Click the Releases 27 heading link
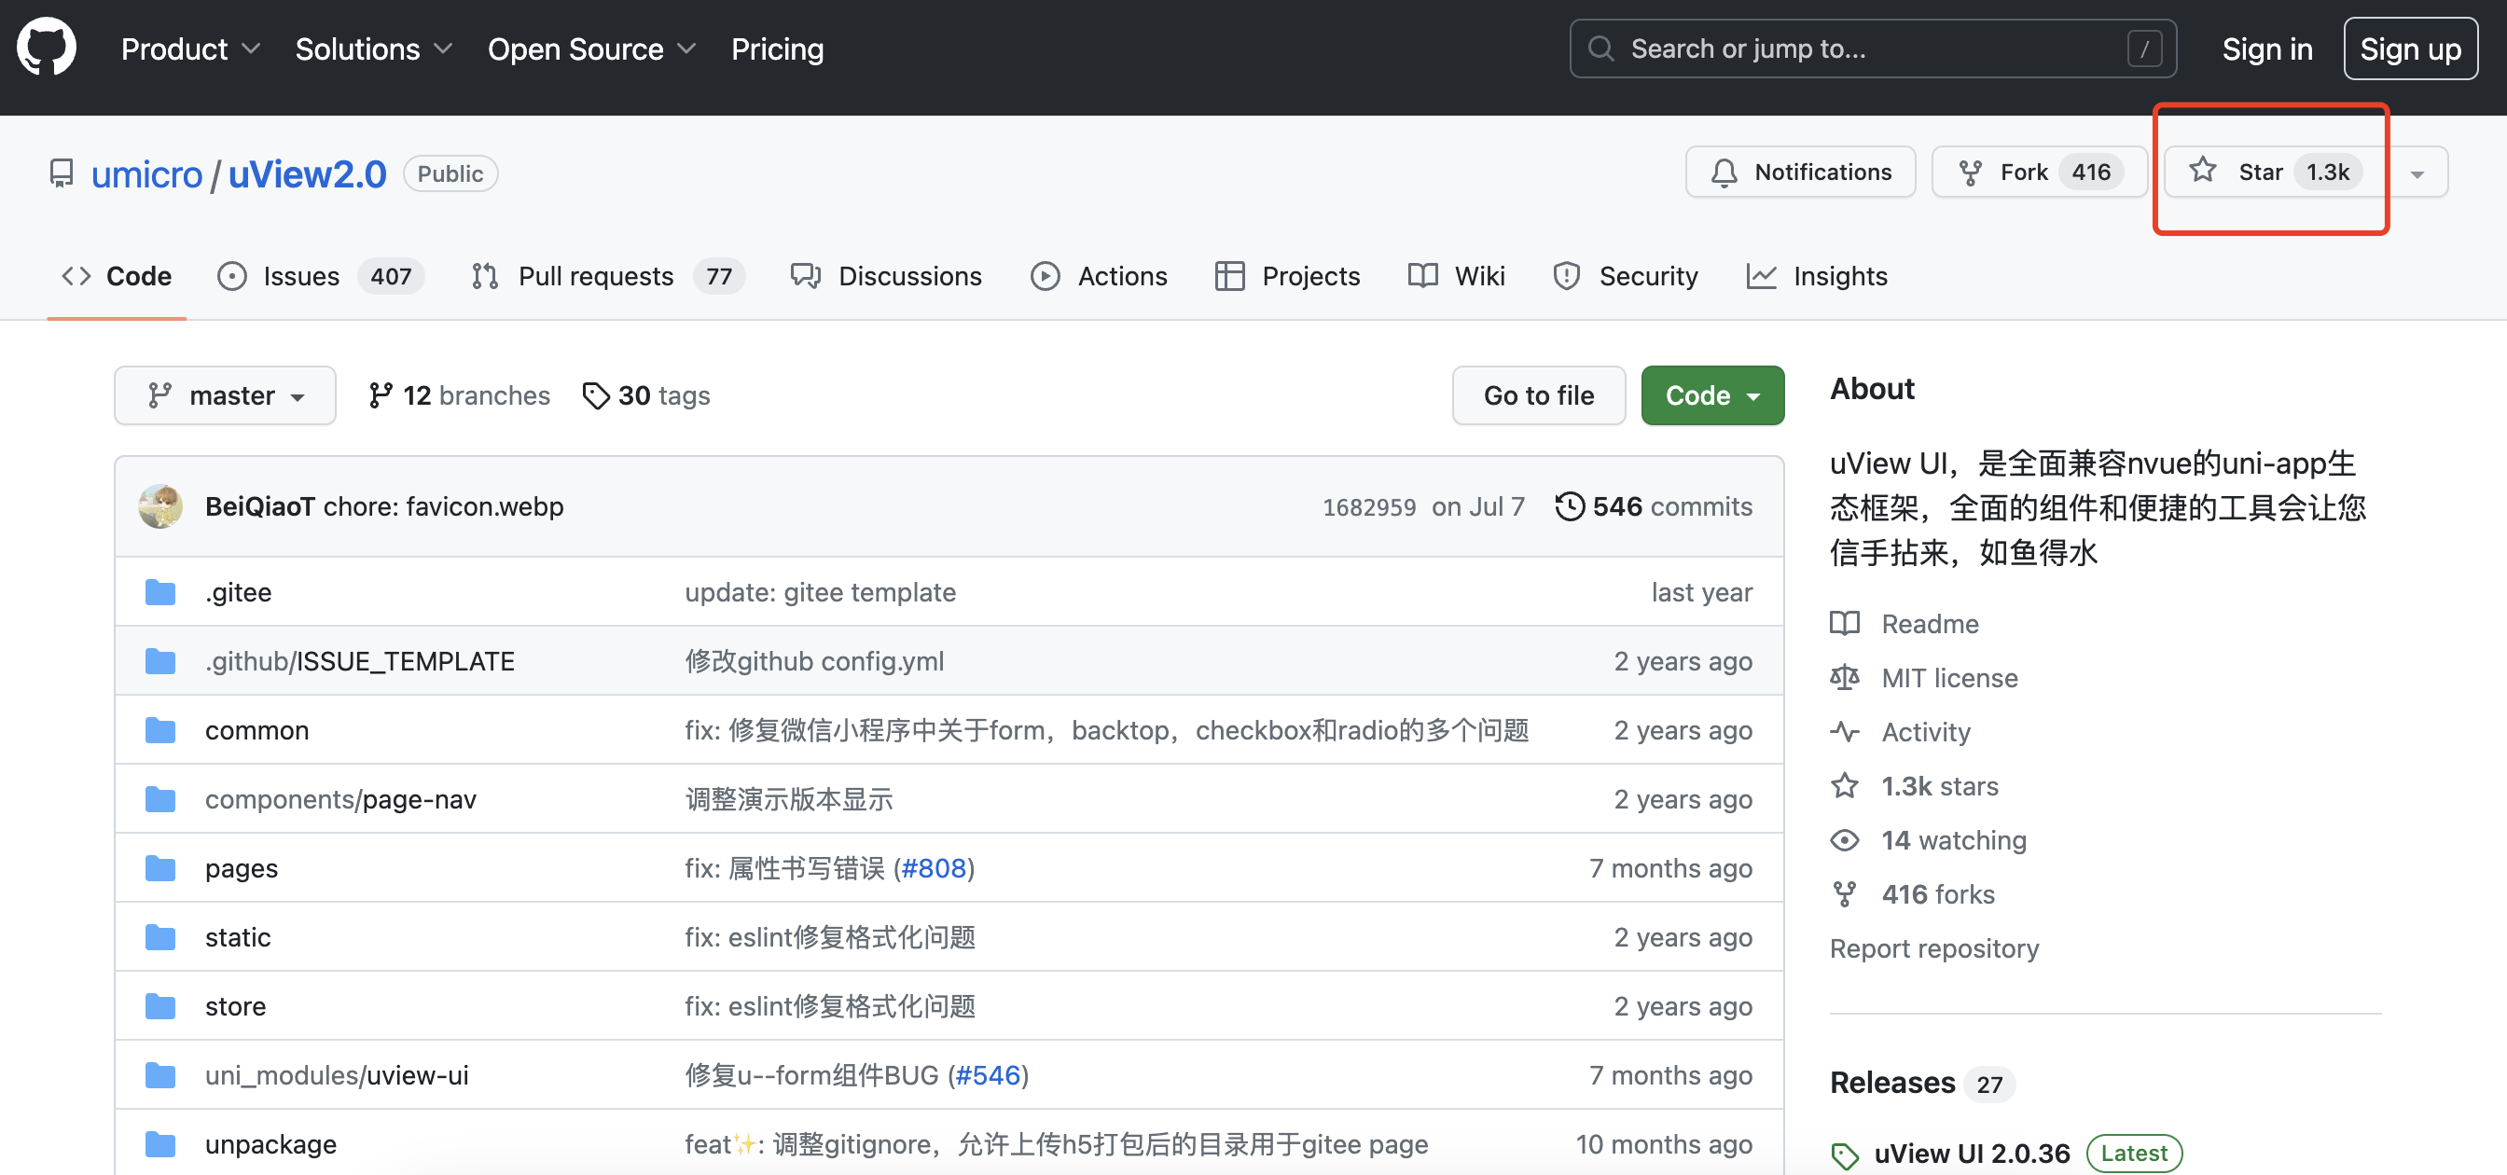2507x1175 pixels. [1922, 1083]
